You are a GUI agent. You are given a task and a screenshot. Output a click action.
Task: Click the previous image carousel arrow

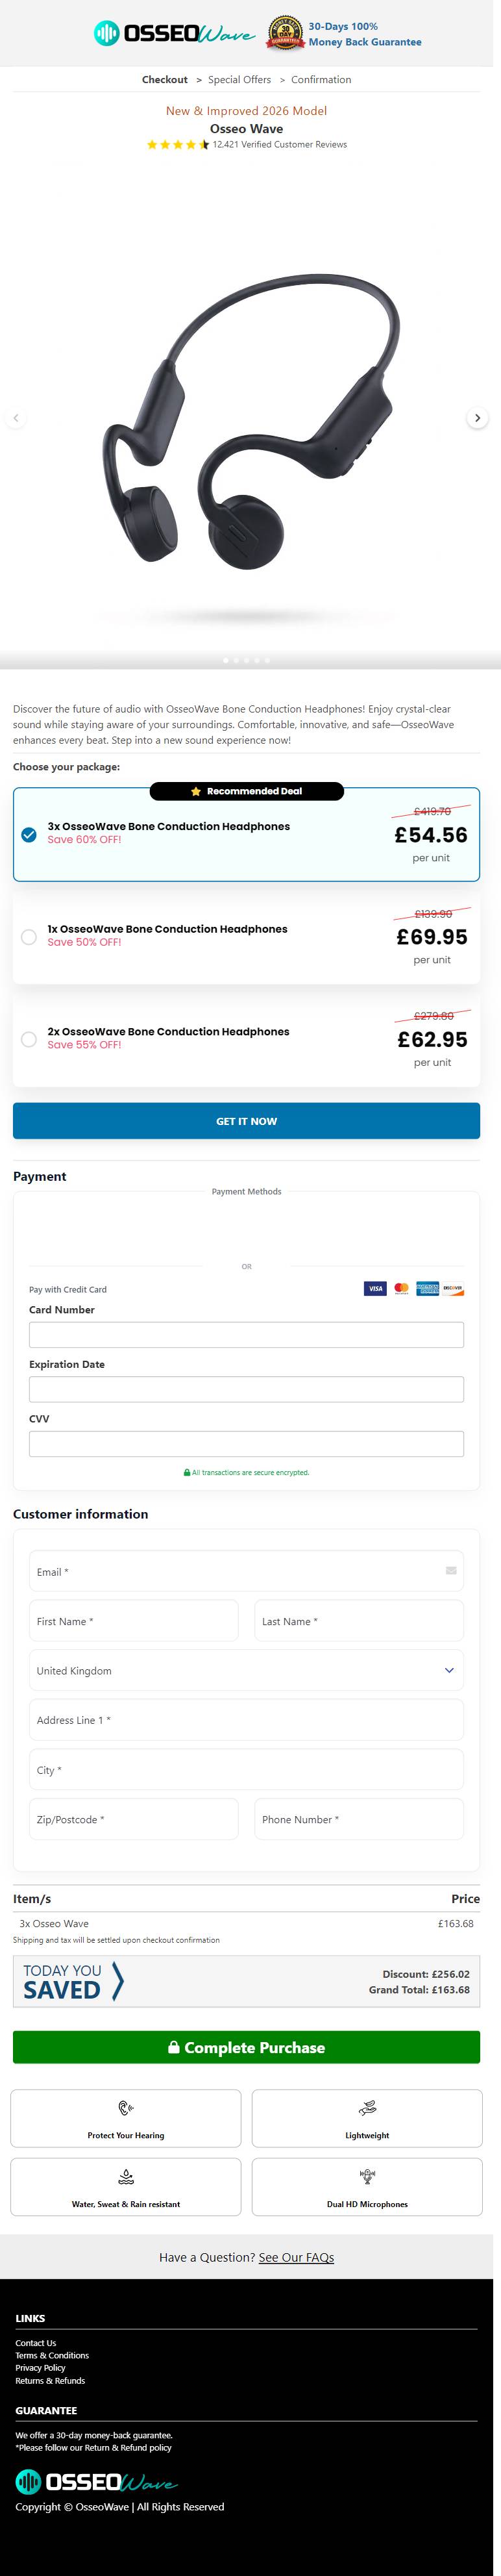tap(15, 418)
